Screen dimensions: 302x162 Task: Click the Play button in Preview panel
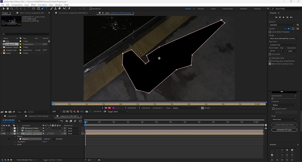click(284, 17)
